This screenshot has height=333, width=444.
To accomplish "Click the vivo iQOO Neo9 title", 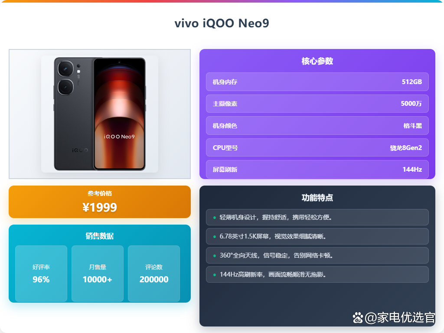I will tap(222, 23).
